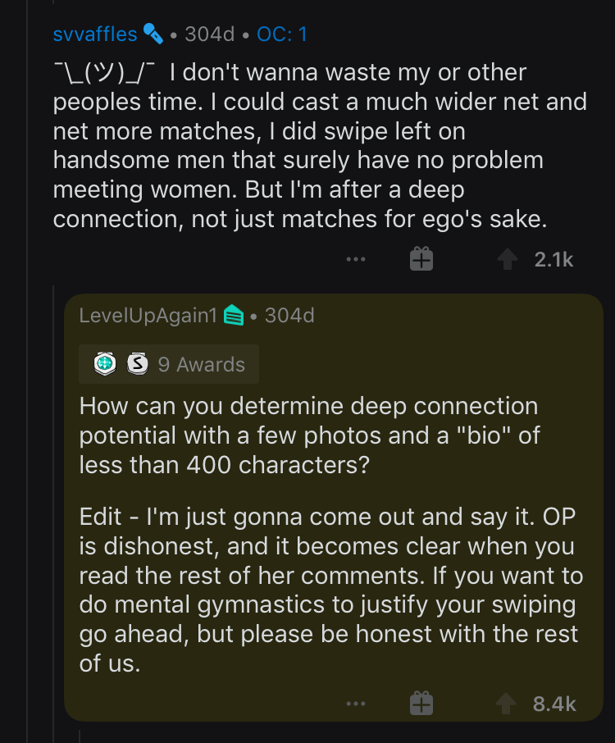Viewport: 615px width, 743px height.
Task: Tap the 304d timestamp beside svvaffles
Action: (210, 34)
